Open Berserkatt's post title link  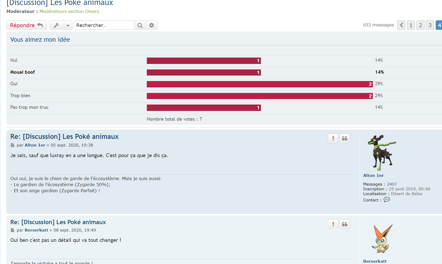[x=58, y=222]
